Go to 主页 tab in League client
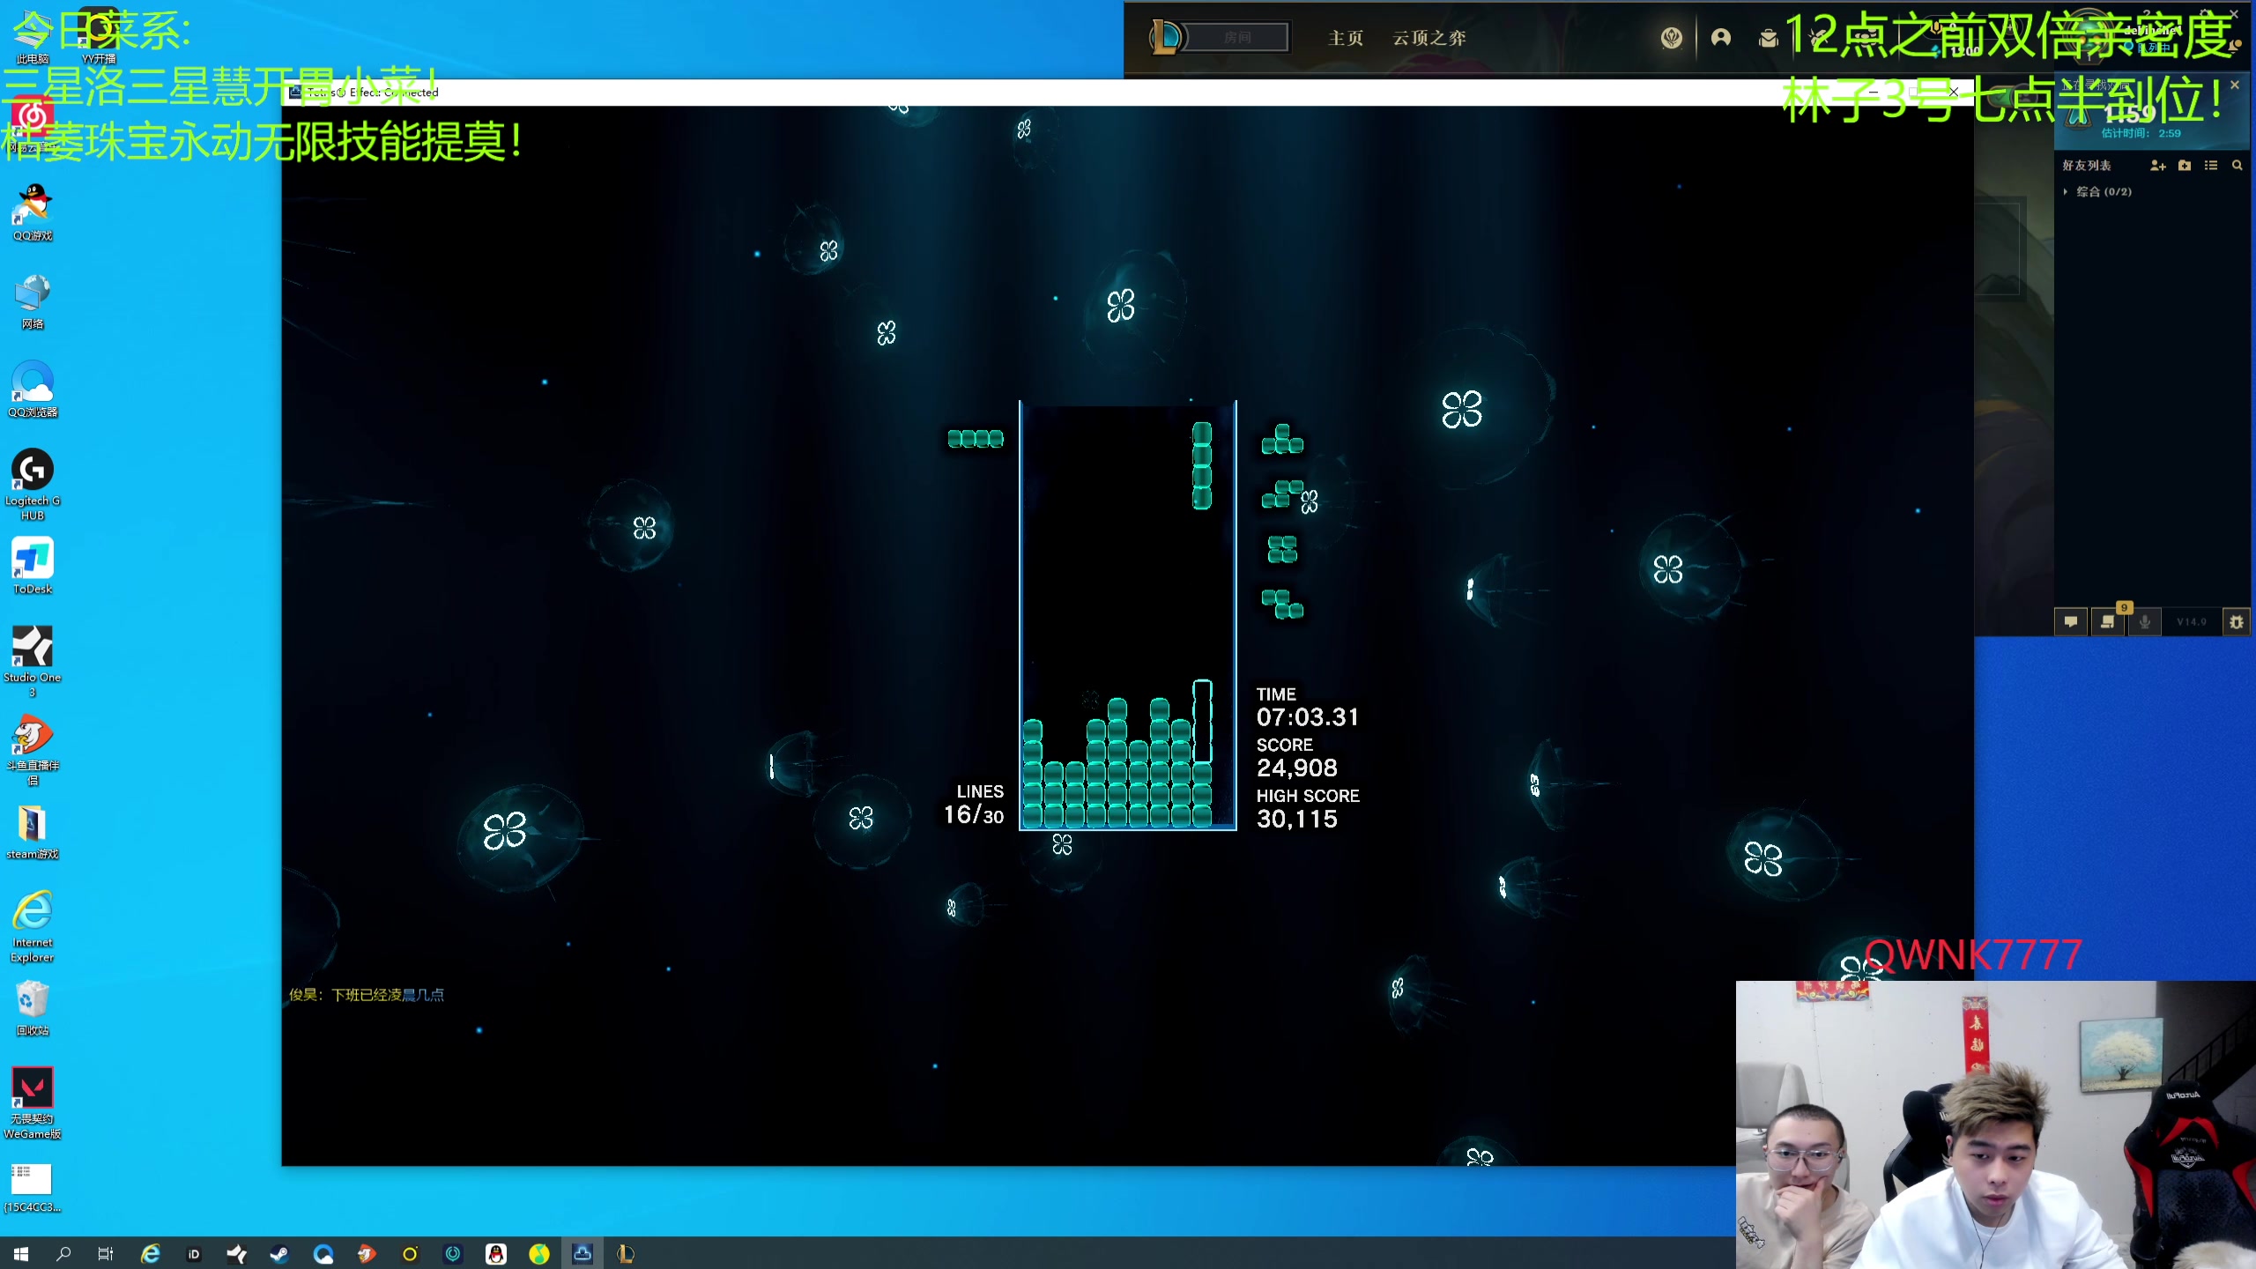2256x1269 pixels. pyautogui.click(x=1346, y=38)
